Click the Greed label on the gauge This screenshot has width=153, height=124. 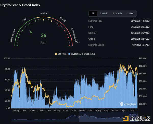pos(62,19)
